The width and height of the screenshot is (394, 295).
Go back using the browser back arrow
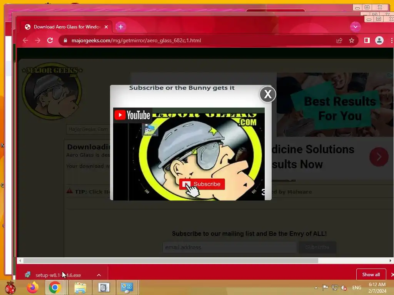coord(25,40)
